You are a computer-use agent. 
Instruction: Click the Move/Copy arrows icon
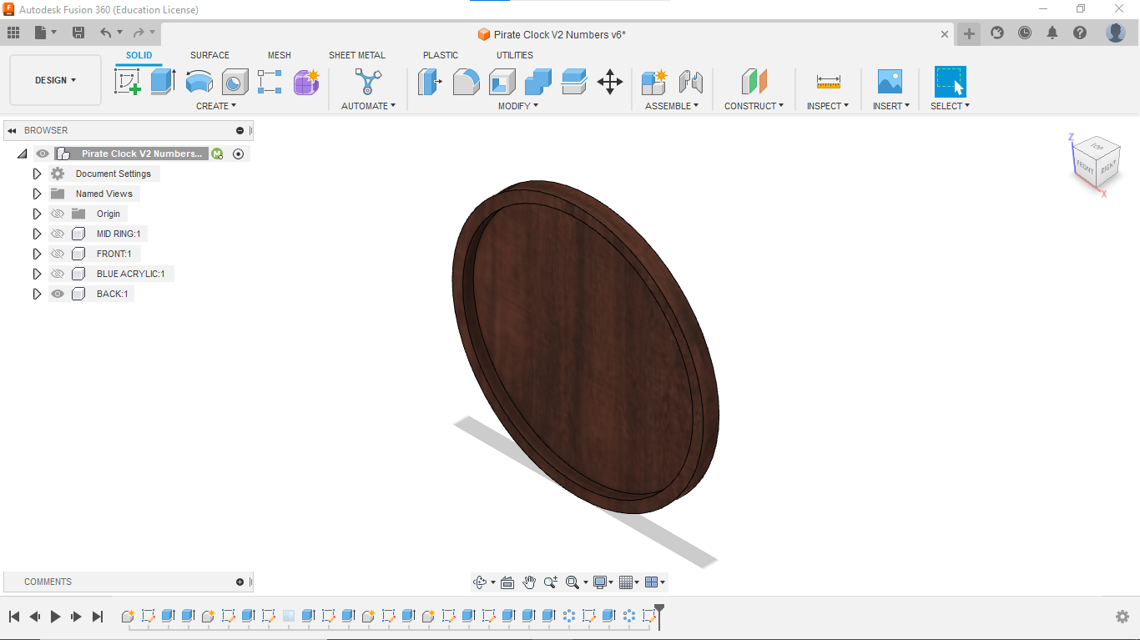click(x=610, y=82)
